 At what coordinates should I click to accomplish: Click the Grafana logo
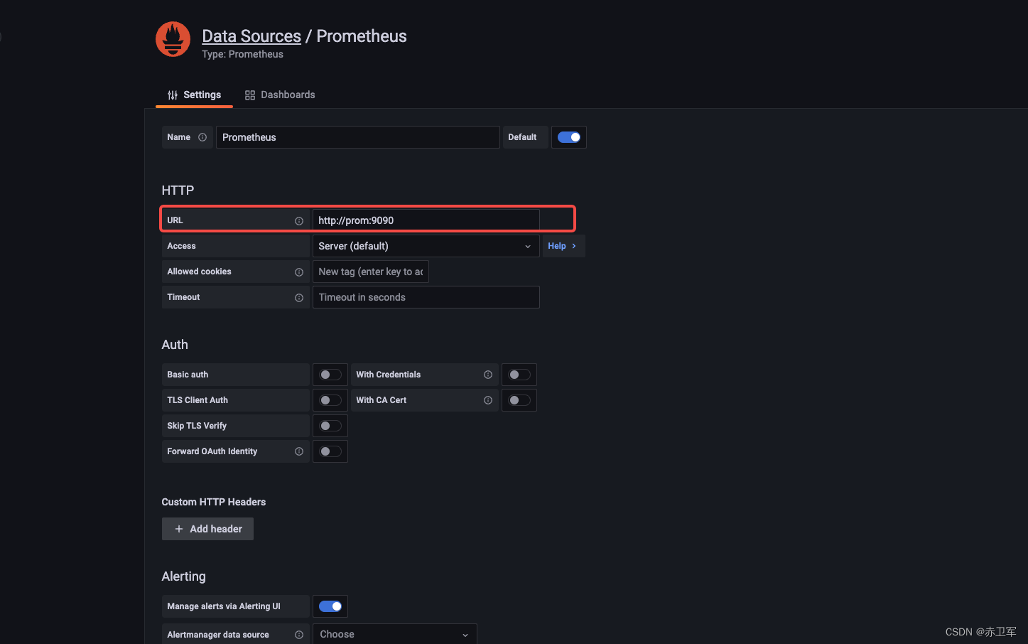pos(173,39)
